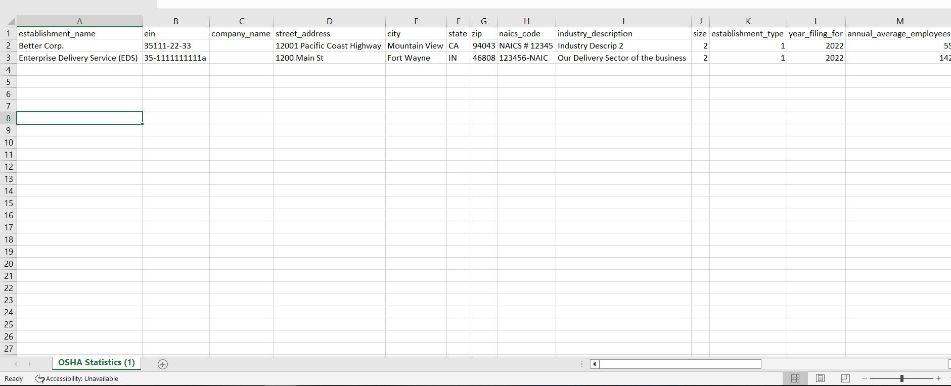Click the previous sheet navigation arrow
The width and height of the screenshot is (951, 386).
point(16,364)
